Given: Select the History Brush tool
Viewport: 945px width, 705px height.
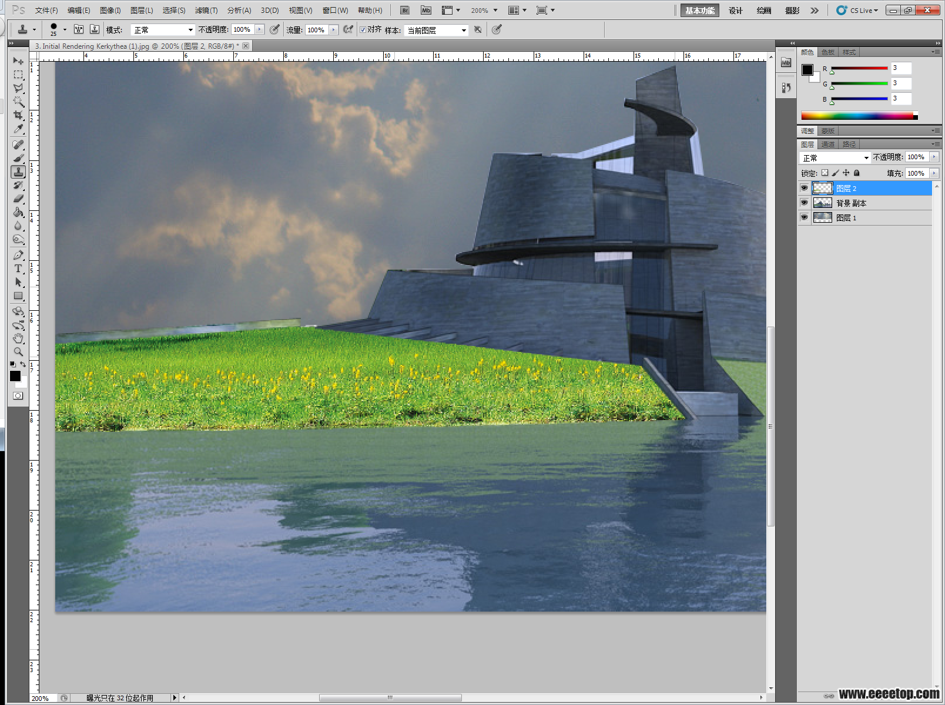Looking at the screenshot, I should pos(18,185).
